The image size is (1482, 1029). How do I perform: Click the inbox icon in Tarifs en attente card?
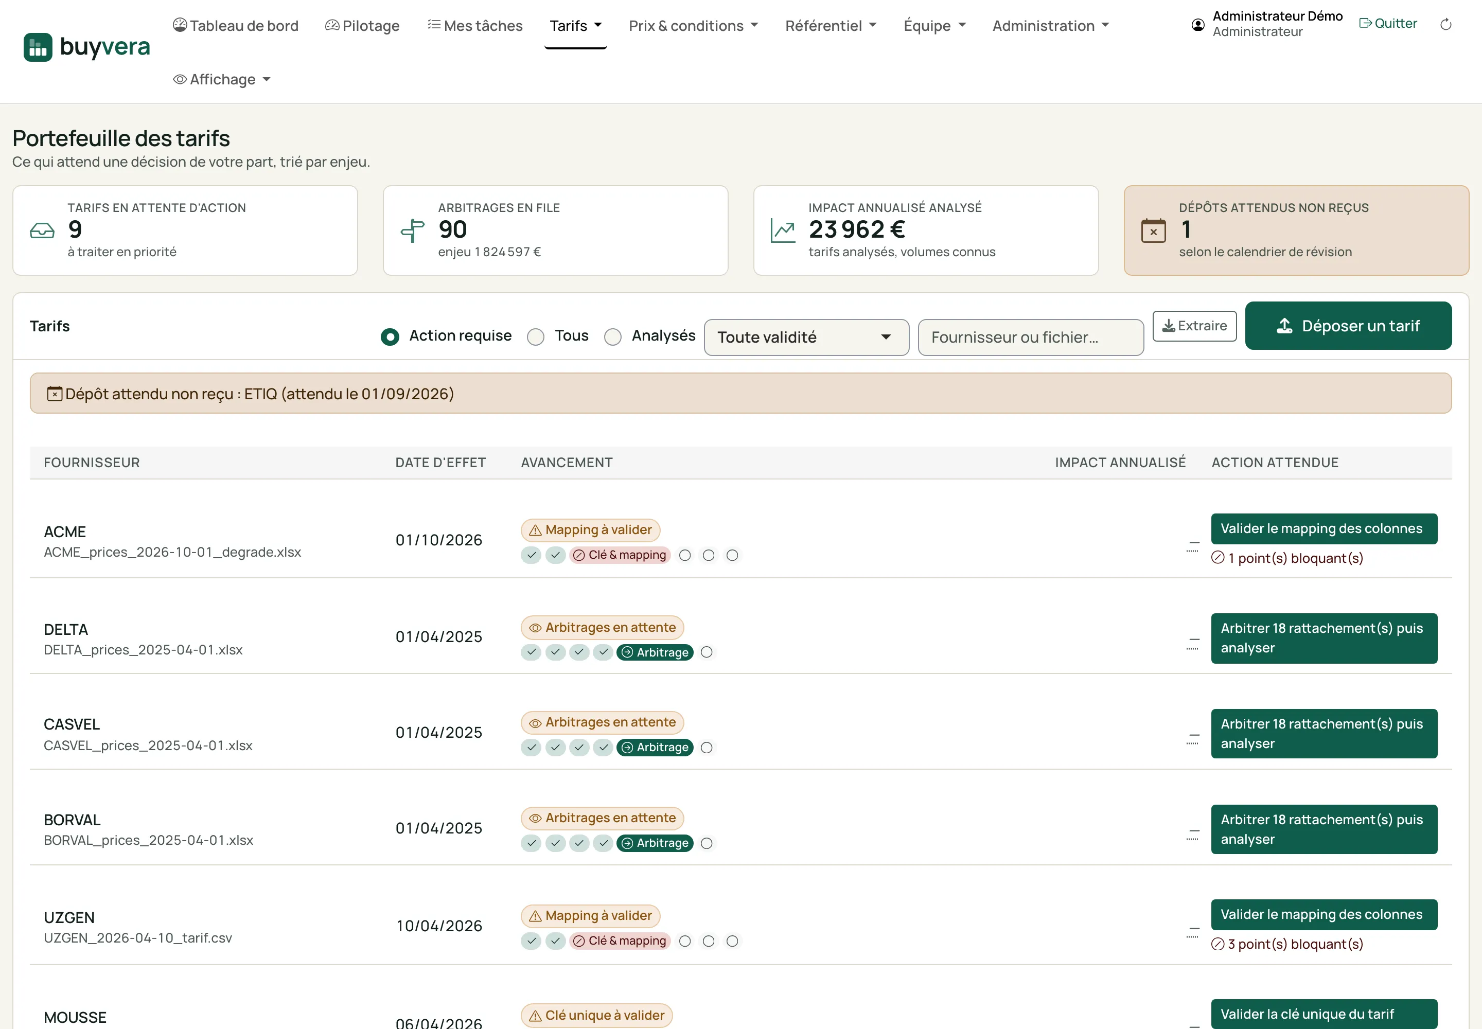43,231
